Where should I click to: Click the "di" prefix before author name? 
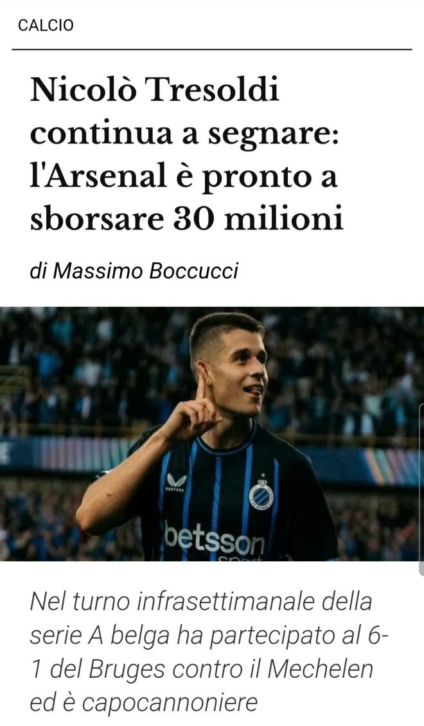click(x=39, y=271)
